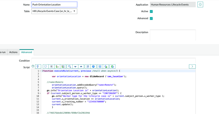Toggle syntax check icon with green checkmark
219x114 pixels.
[106, 67]
